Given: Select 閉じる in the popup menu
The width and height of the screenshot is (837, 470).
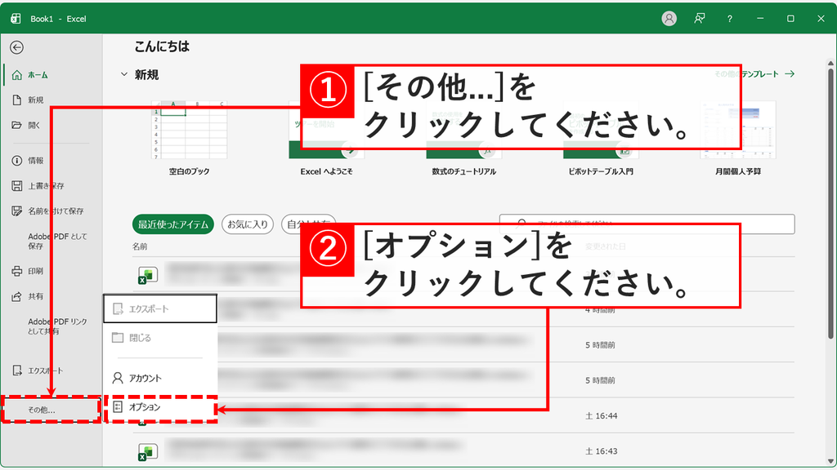Looking at the screenshot, I should click(160, 338).
